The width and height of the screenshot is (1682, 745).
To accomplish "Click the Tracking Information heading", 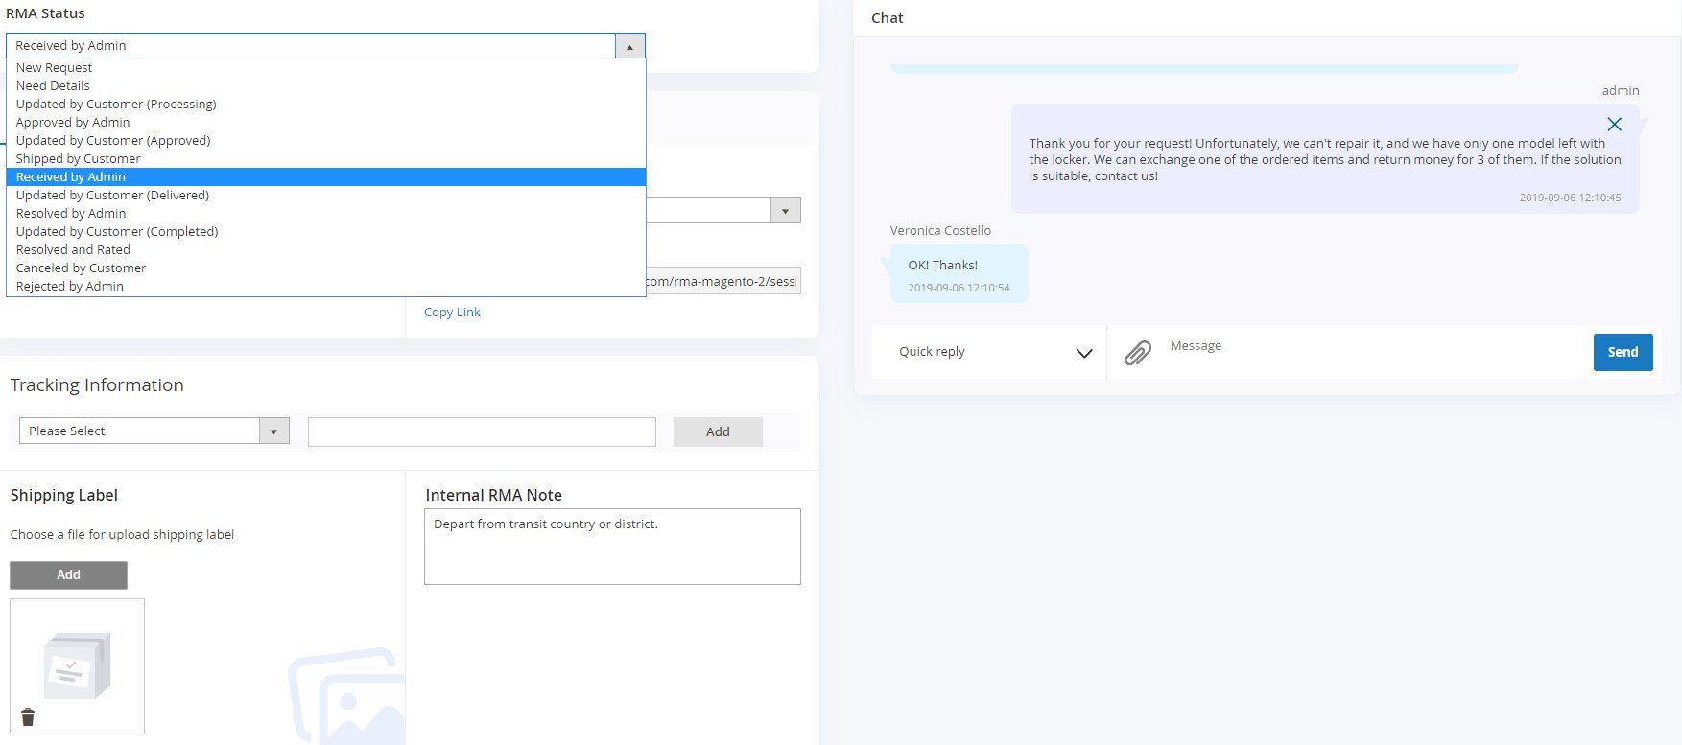I will point(97,385).
